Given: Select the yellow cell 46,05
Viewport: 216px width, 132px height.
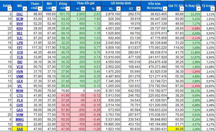Looking at the screenshot, I should [176, 129].
